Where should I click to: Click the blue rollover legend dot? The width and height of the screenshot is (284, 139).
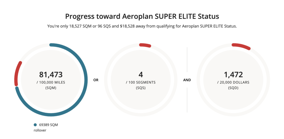pos(35,125)
